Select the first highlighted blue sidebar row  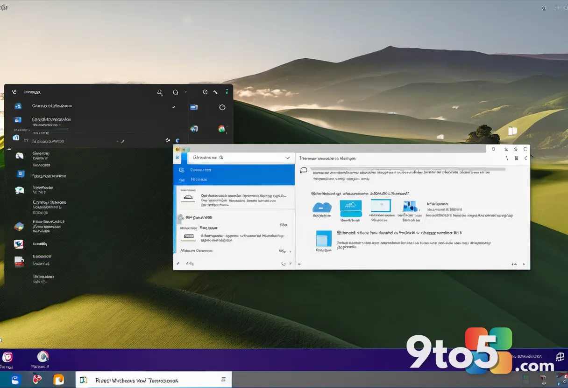234,170
